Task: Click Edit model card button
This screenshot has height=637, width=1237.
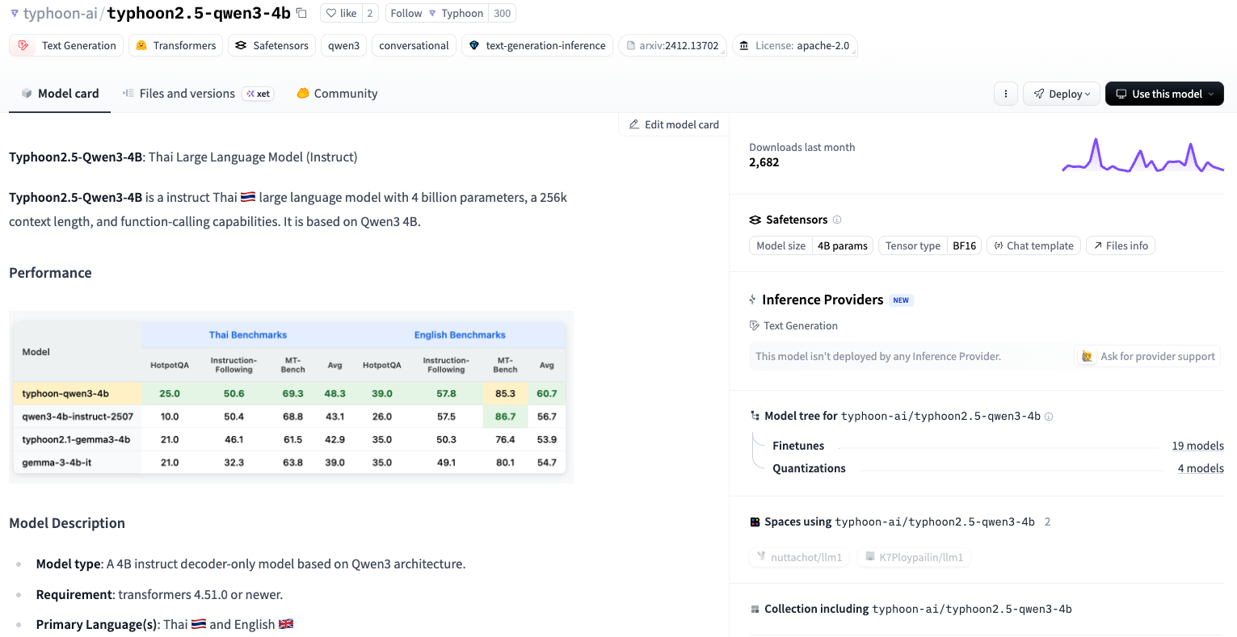Action: pyautogui.click(x=674, y=124)
